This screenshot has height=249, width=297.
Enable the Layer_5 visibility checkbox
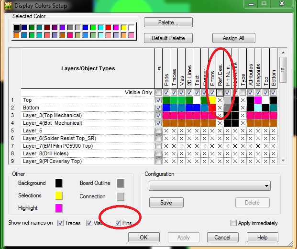(158, 130)
